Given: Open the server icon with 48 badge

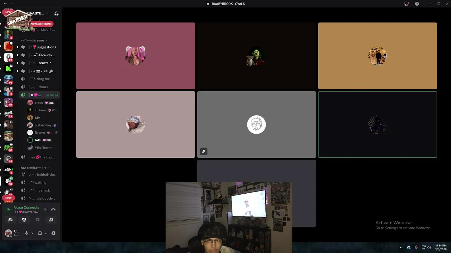Looking at the screenshot, I should click(8, 147).
